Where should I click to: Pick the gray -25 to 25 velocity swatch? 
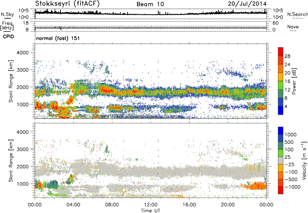pyautogui.click(x=281, y=160)
